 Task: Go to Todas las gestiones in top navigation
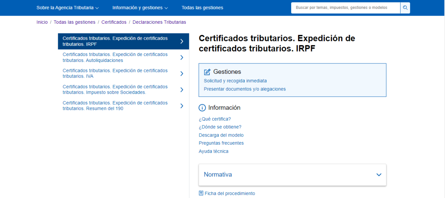(202, 8)
